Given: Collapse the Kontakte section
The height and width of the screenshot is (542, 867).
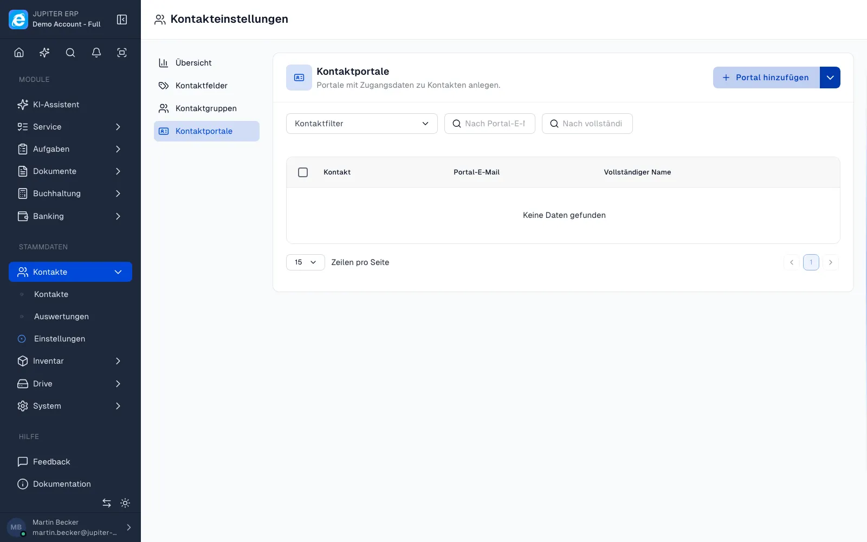Looking at the screenshot, I should point(70,272).
